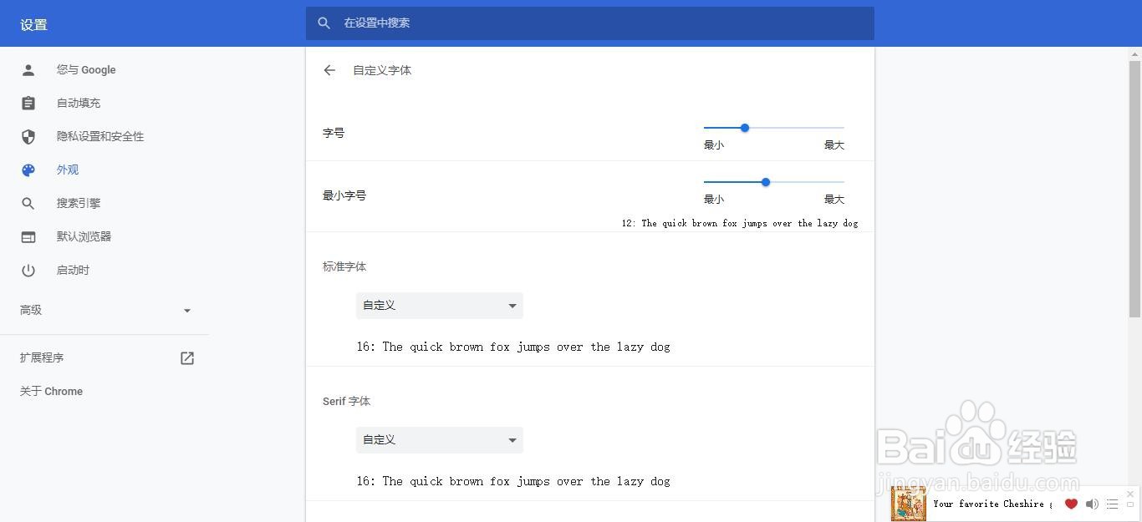Click the shield icon for 隐私设置和安全性

(28, 137)
